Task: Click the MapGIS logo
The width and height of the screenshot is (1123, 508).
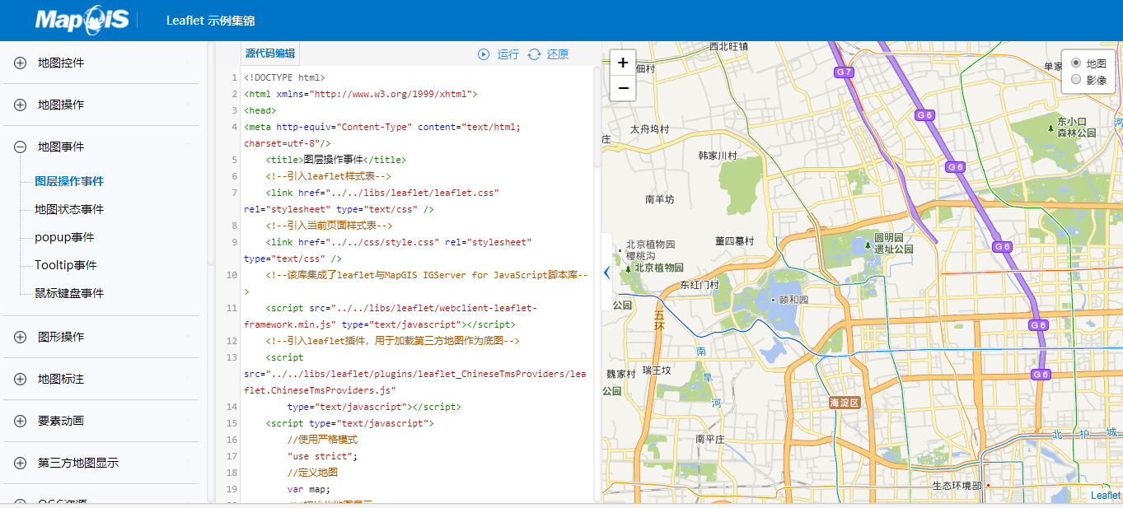Action: point(82,20)
